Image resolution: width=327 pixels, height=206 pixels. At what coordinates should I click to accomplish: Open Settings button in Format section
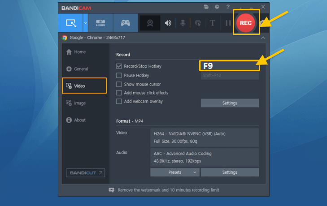230,172
